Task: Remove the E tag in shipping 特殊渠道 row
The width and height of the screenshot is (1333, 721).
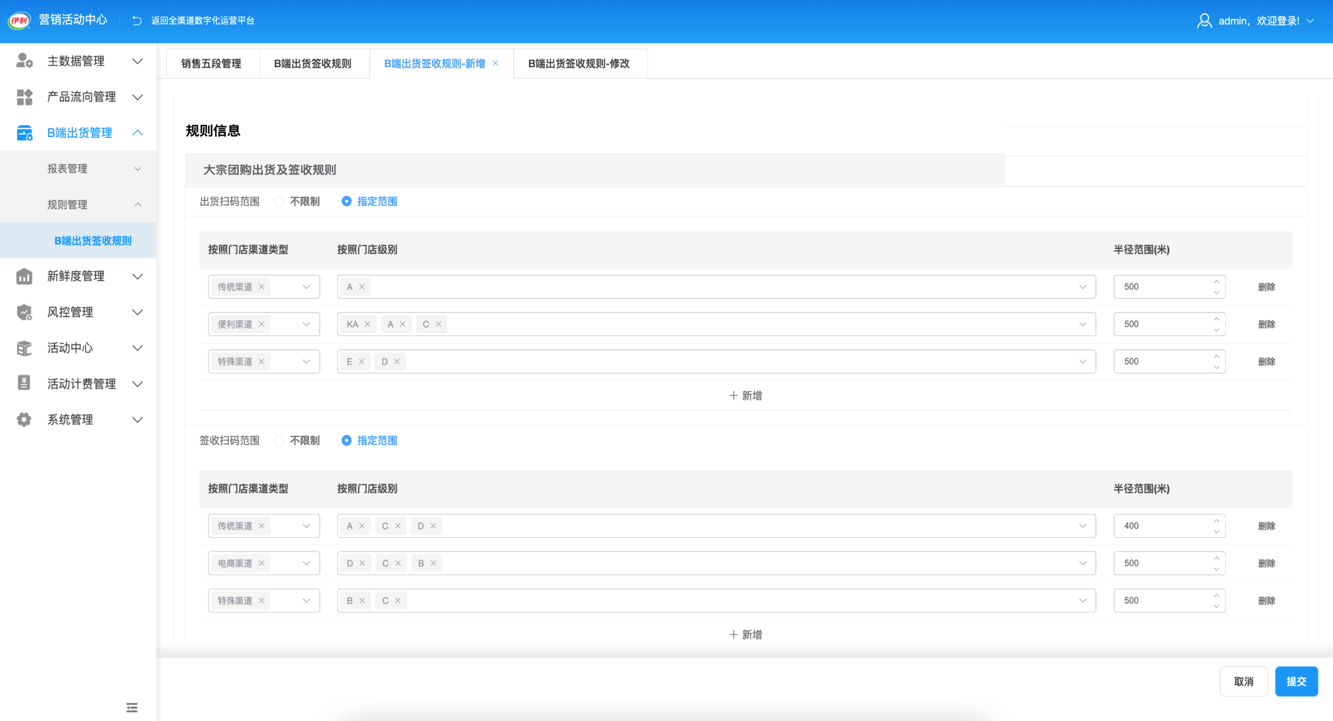Action: [361, 362]
